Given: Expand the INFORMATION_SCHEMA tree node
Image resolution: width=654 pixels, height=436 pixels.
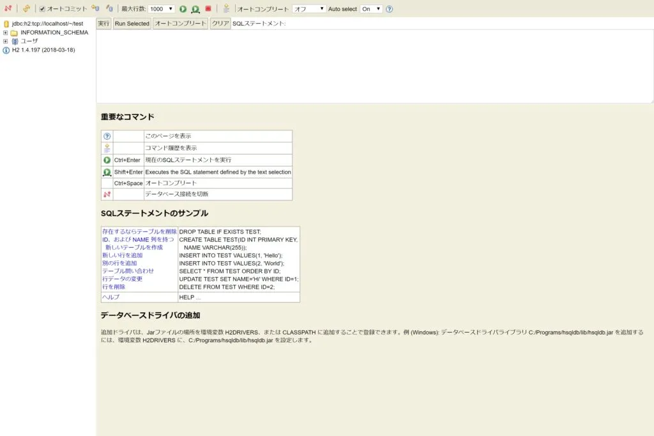Looking at the screenshot, I should (x=5, y=33).
